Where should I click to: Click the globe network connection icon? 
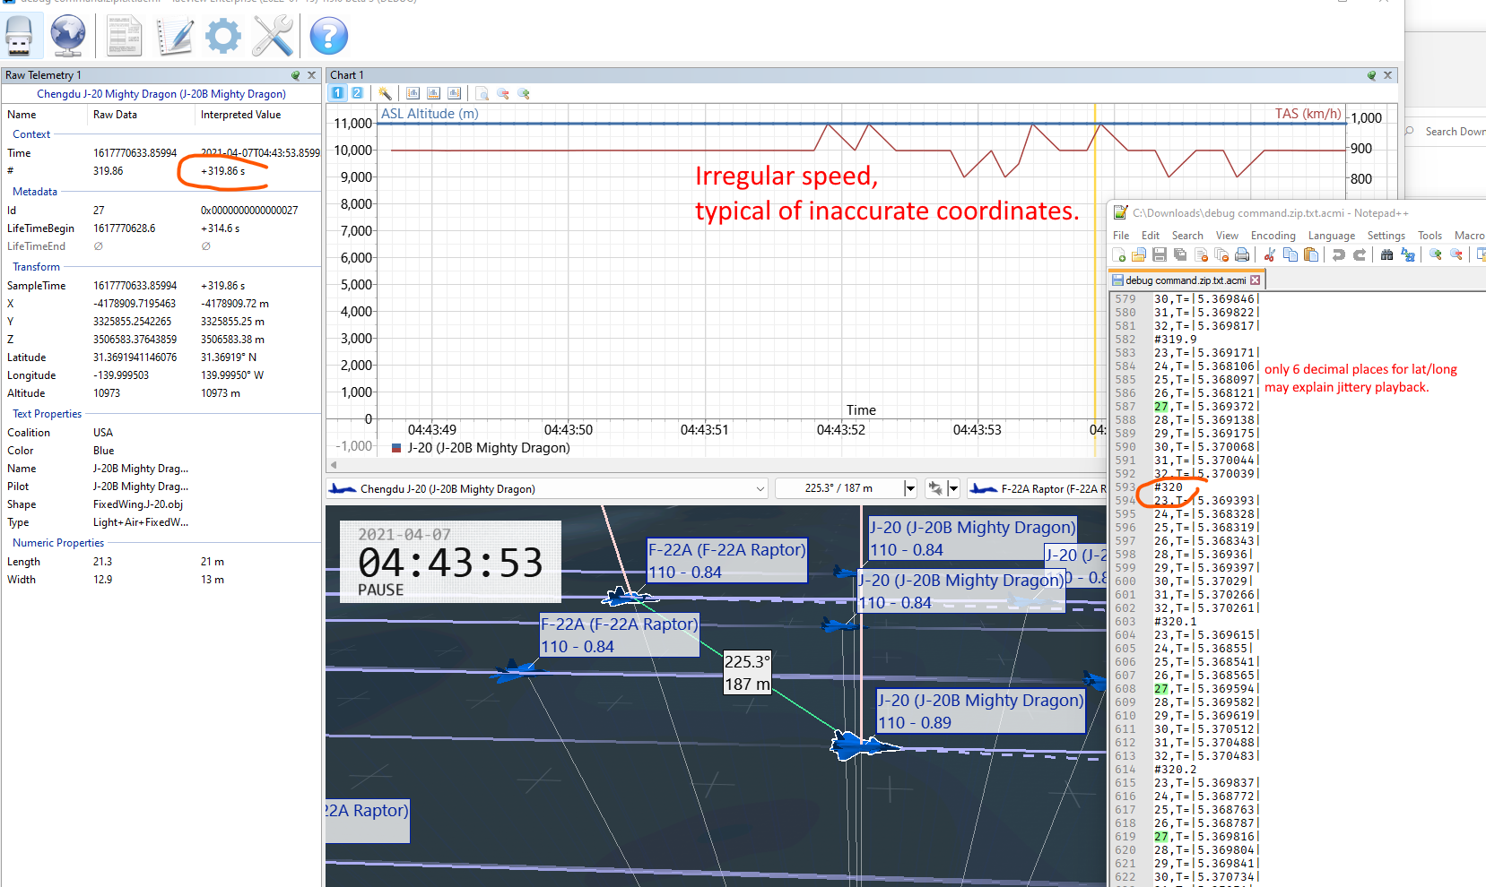coord(68,36)
